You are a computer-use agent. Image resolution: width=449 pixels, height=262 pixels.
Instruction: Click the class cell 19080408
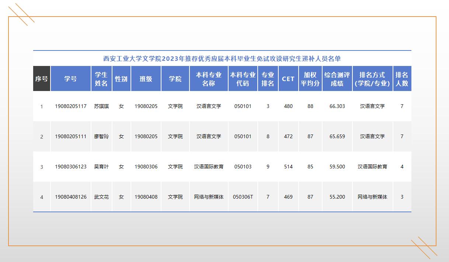click(x=146, y=197)
